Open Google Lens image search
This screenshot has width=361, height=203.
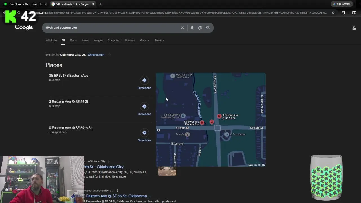click(x=200, y=28)
